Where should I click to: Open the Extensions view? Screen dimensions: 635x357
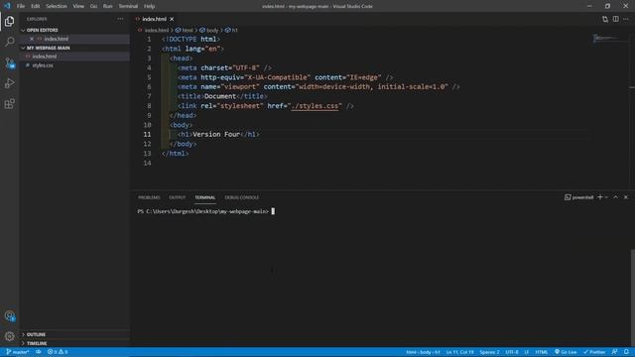[9, 104]
